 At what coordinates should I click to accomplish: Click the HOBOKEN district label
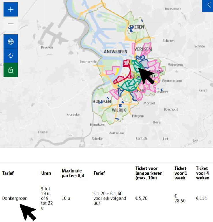tap(102, 101)
